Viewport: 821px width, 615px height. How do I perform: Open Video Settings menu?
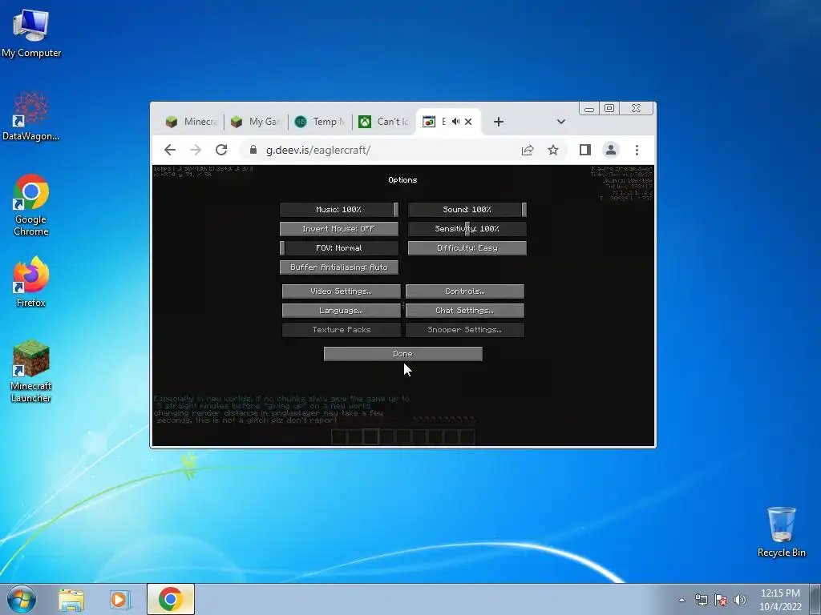tap(342, 291)
